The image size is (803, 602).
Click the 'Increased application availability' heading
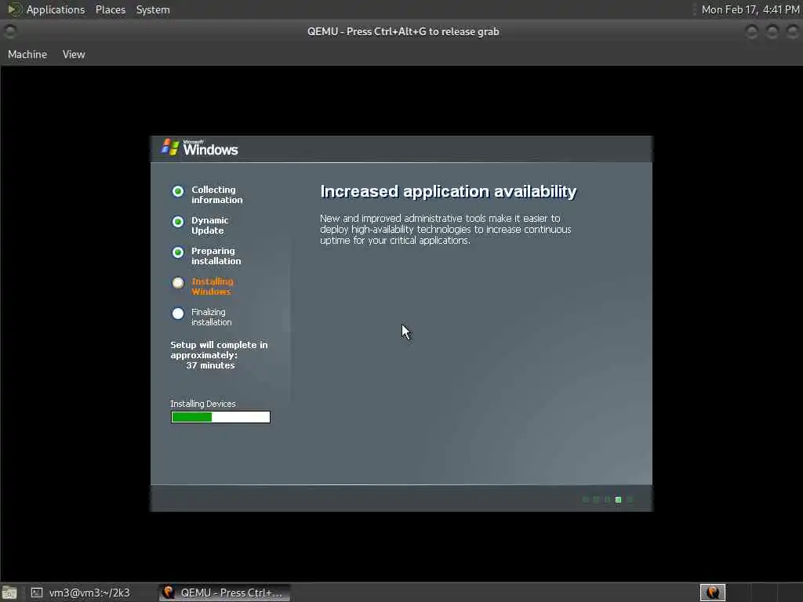[448, 191]
